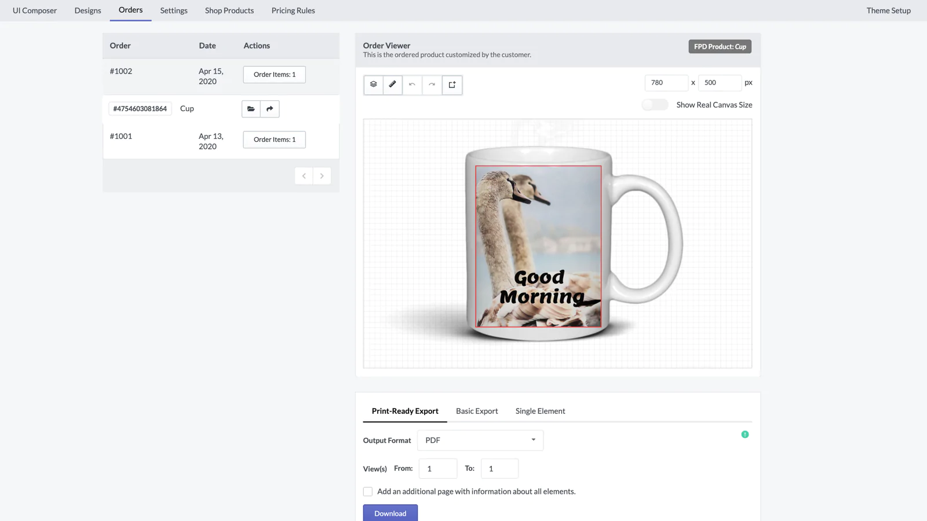The image size is (927, 521).
Task: Go to next page of orders
Action: pyautogui.click(x=322, y=176)
